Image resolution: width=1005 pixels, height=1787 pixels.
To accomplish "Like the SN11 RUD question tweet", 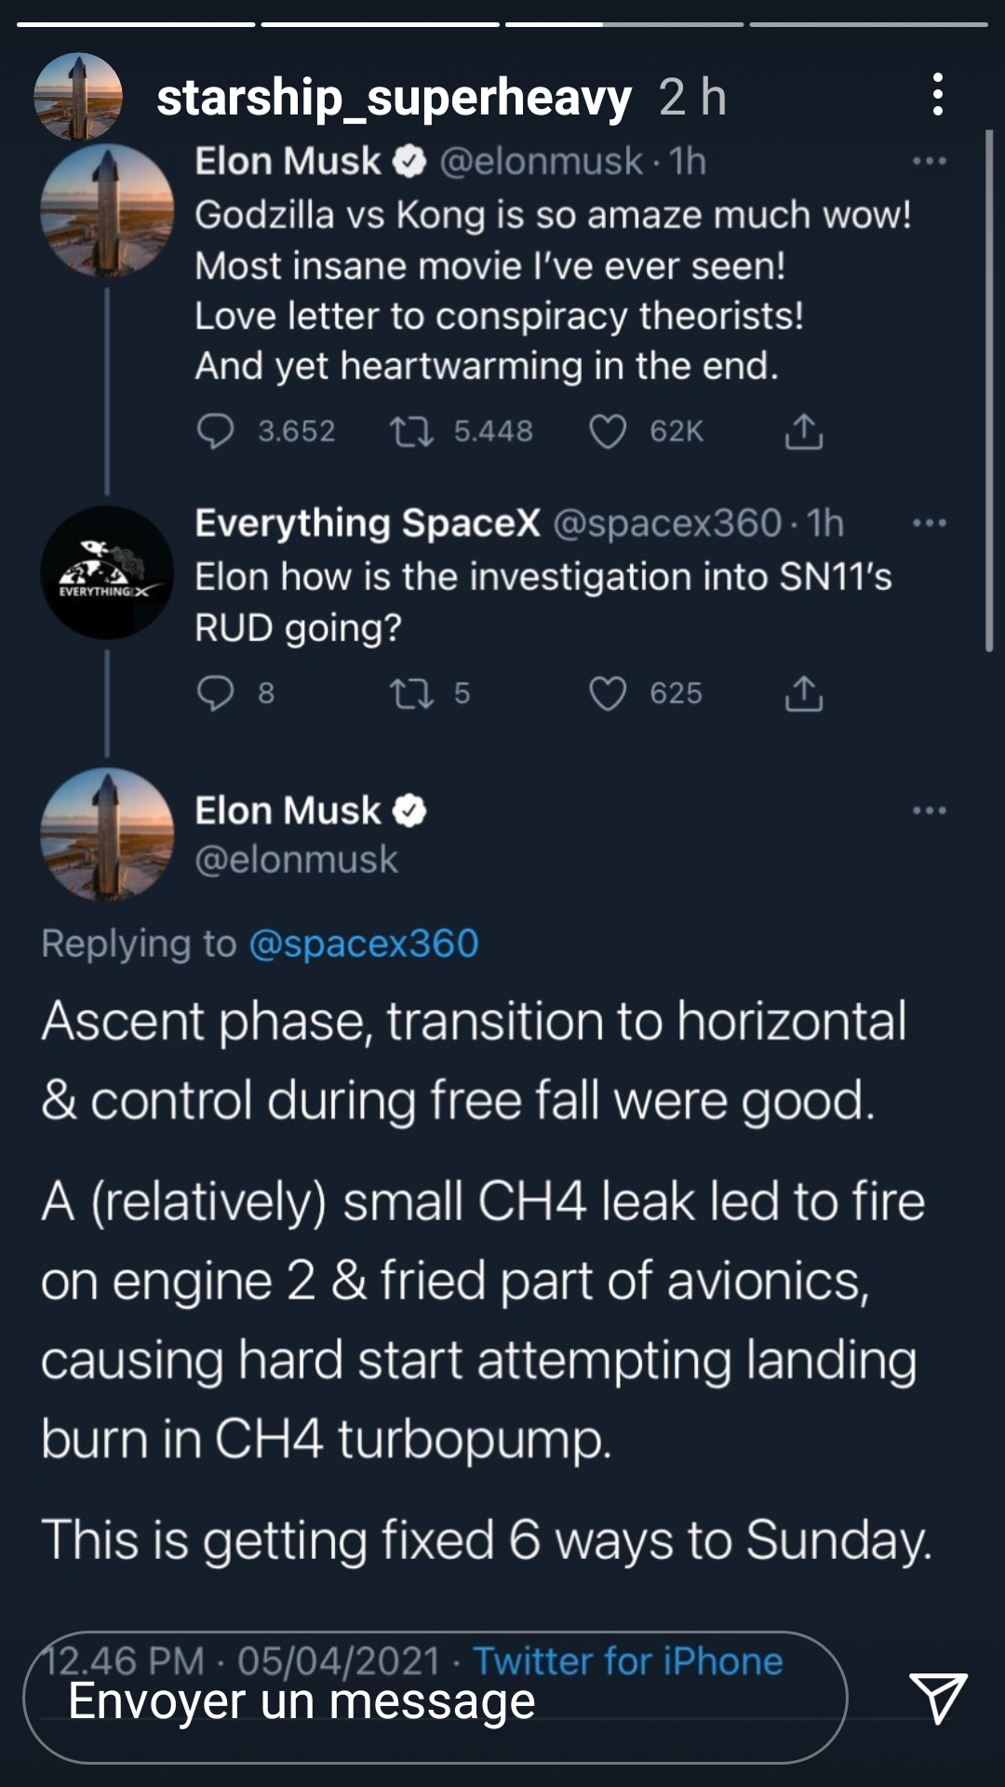I will (608, 694).
